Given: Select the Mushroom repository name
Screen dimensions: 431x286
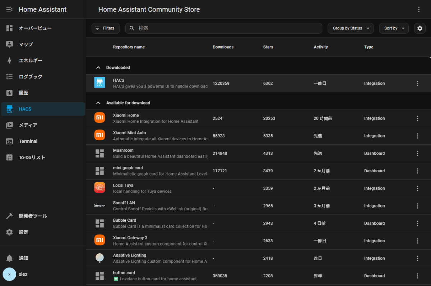Looking at the screenshot, I should pos(123,150).
